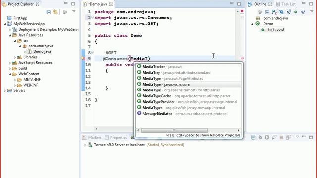Open the Markers tab
Screen dimensions: 317x178
point(92,138)
